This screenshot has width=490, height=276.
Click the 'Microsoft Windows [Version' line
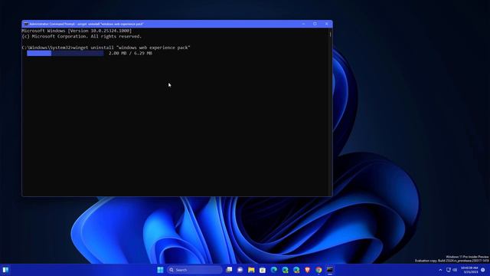tap(77, 31)
